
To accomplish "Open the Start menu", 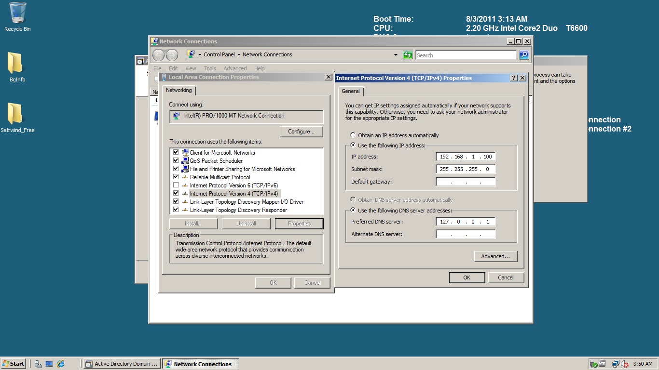I will pos(14,364).
